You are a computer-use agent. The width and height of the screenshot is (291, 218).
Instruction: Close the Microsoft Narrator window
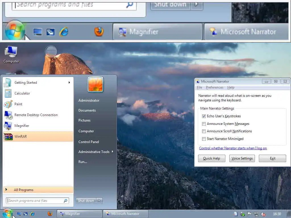click(x=285, y=81)
